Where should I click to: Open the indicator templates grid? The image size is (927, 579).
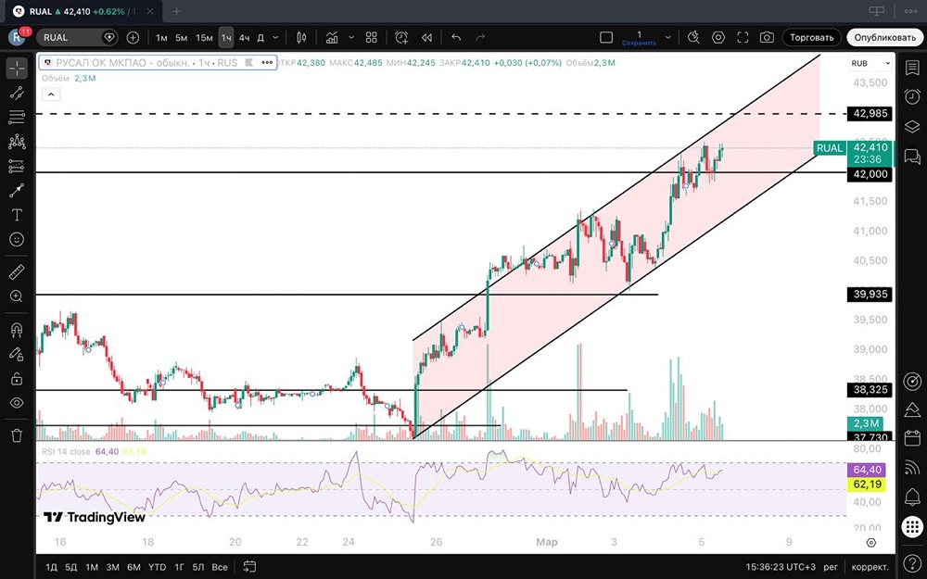(x=372, y=38)
